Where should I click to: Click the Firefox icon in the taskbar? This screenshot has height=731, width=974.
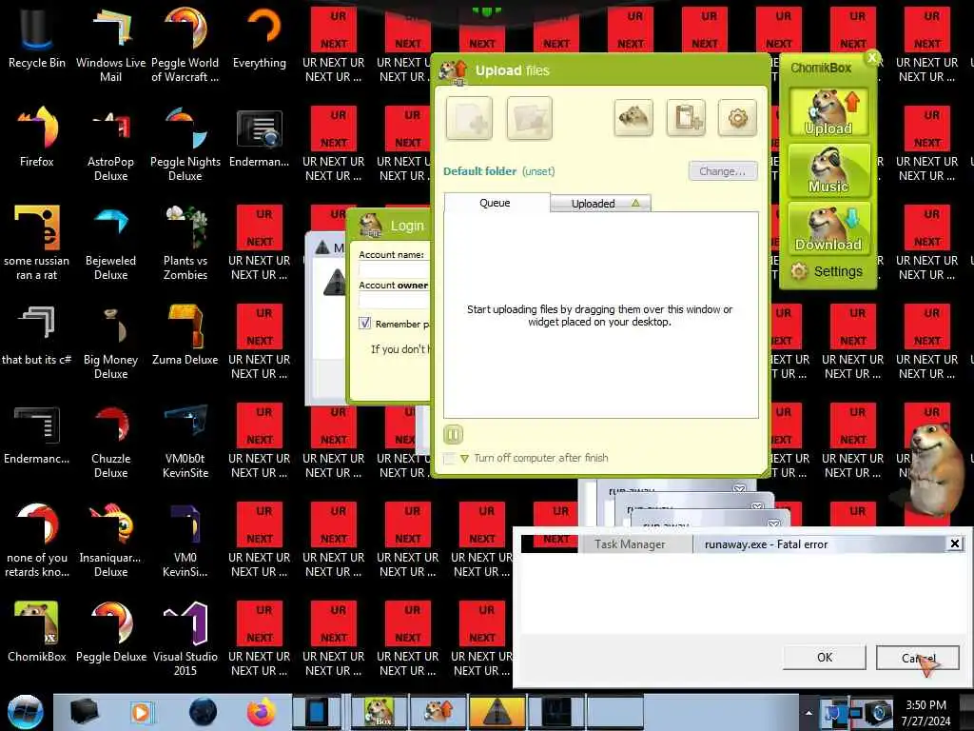261,712
